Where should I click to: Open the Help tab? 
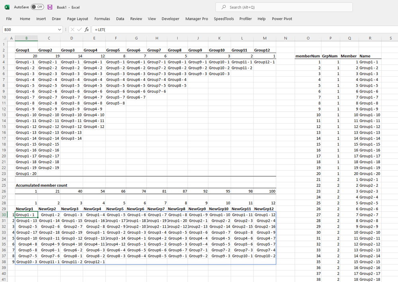pos(261,19)
